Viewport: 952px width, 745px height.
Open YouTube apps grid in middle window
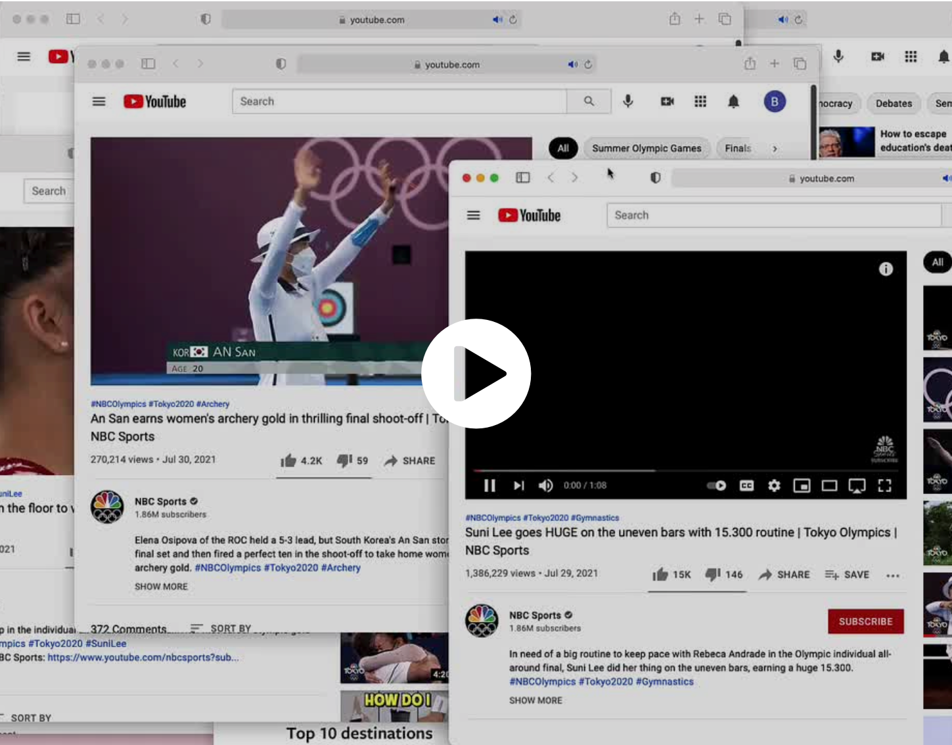700,101
